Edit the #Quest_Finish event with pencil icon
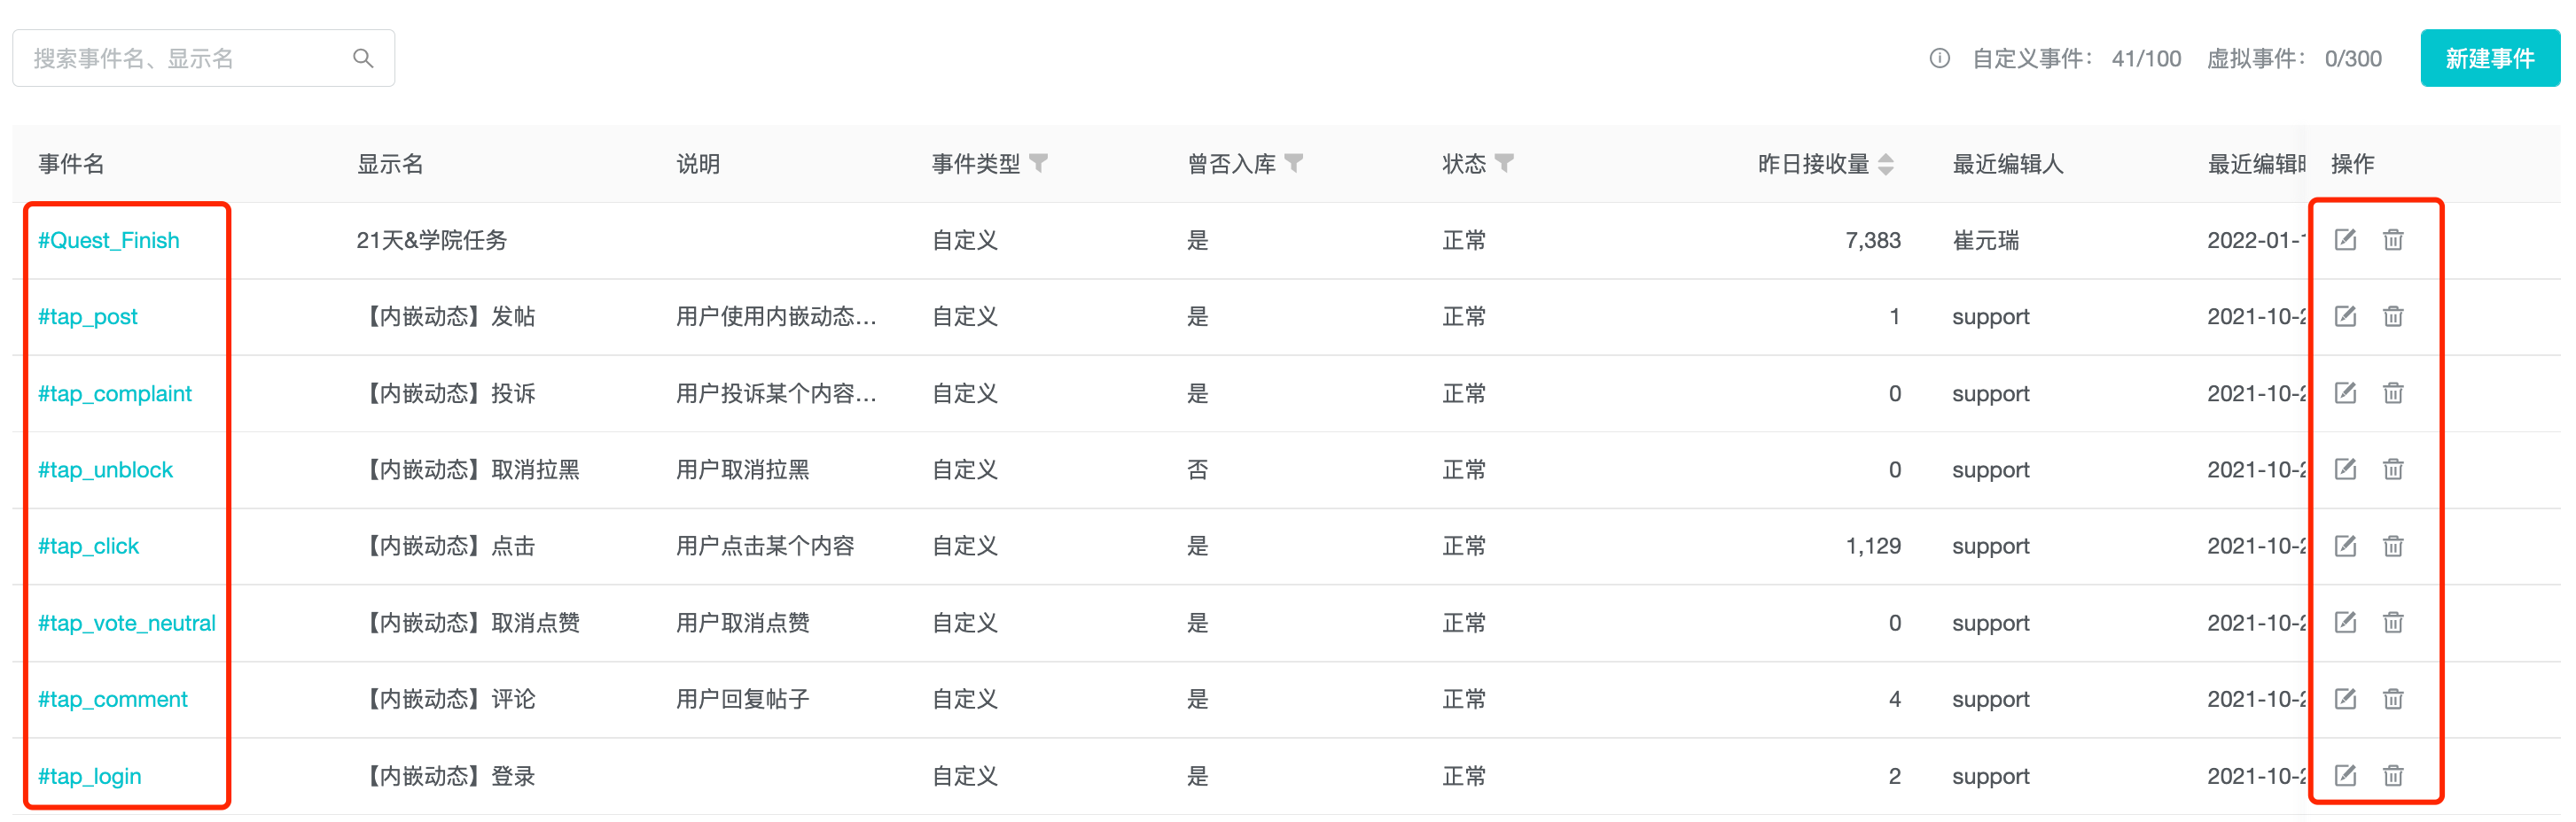The image size is (2576, 822). tap(2345, 240)
